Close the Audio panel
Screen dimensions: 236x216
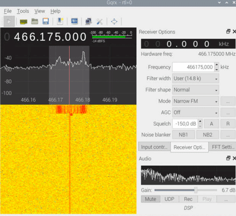point(234,158)
